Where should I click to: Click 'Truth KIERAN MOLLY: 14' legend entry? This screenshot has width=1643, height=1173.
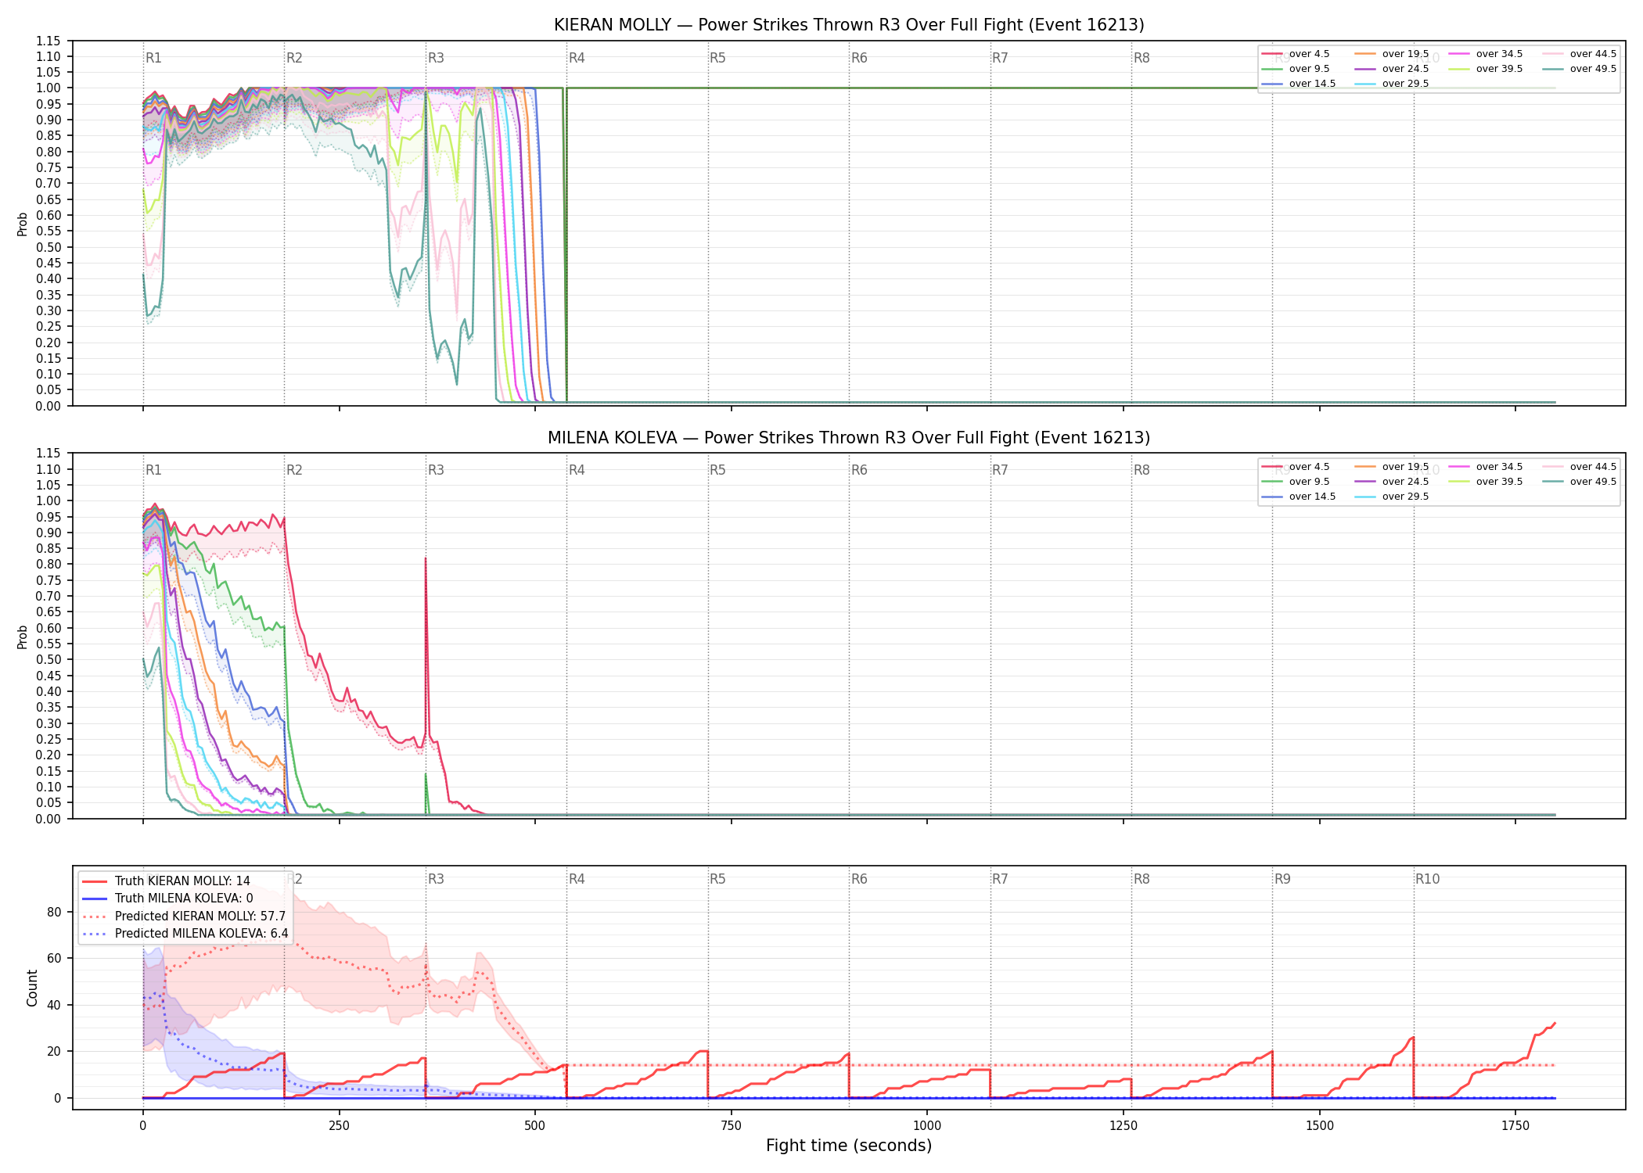(167, 881)
